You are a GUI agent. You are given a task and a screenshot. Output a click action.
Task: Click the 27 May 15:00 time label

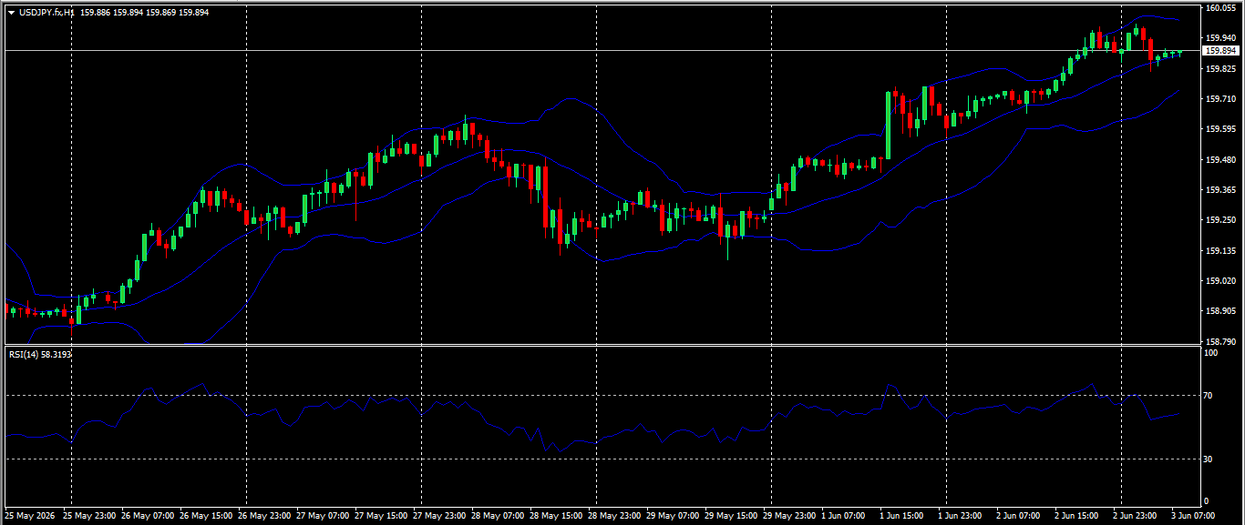click(x=381, y=515)
